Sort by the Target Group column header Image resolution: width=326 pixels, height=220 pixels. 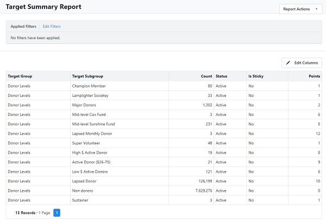click(20, 76)
